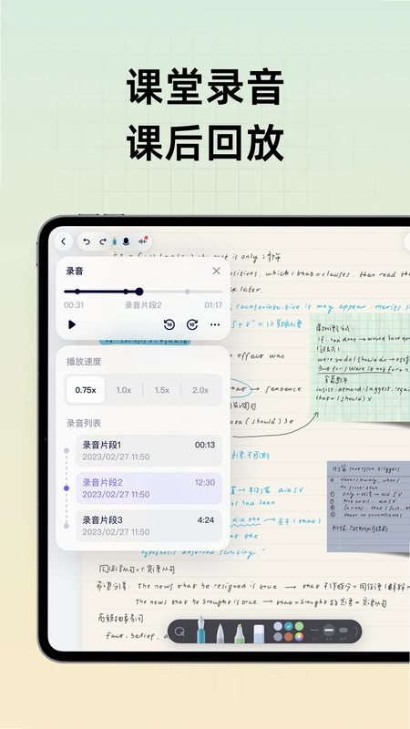The image size is (410, 729).
Task: Close the 录音 panel
Action: 216,271
